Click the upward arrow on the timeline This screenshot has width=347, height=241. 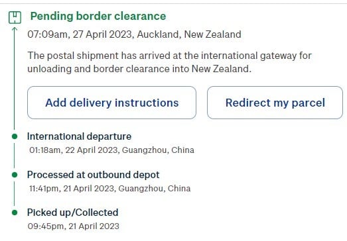pyautogui.click(x=15, y=29)
